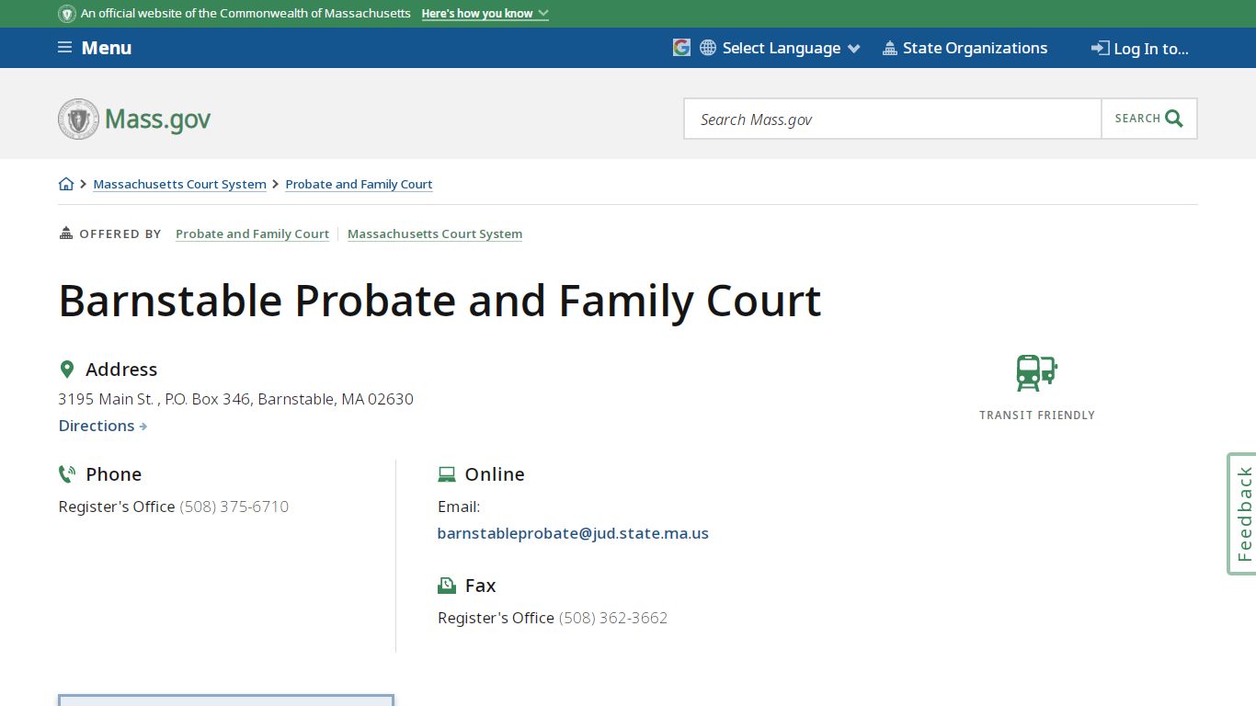Image resolution: width=1256 pixels, height=706 pixels.
Task: Click the Select Language chevron arrow
Action: 853,49
